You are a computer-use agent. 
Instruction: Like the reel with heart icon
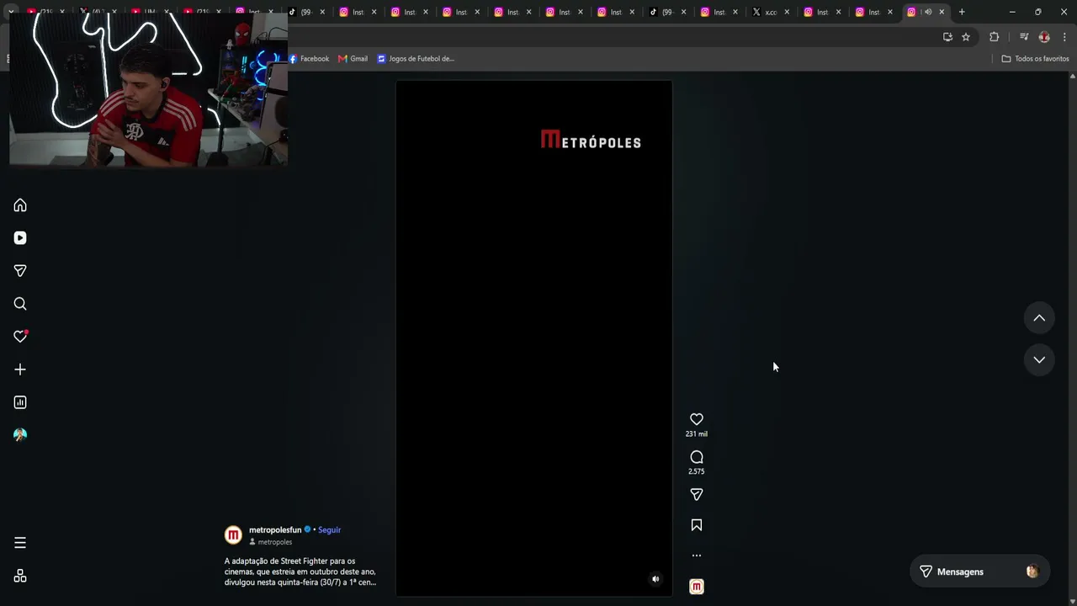697,419
